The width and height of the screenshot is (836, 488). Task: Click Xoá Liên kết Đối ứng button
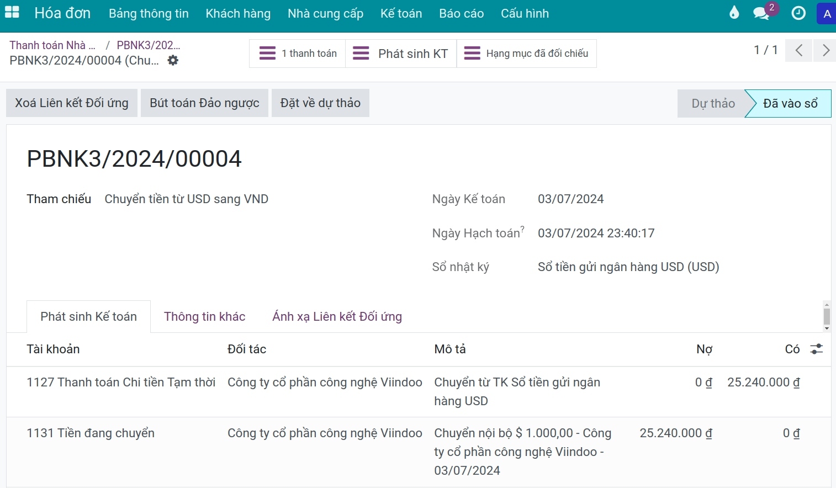pyautogui.click(x=72, y=103)
